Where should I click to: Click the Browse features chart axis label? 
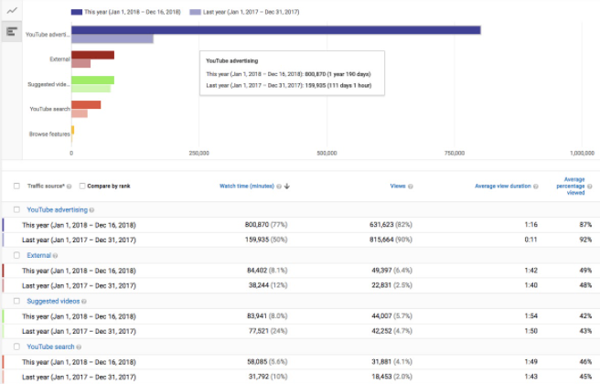point(49,134)
